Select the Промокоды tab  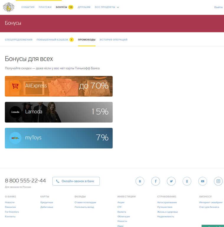coord(87,40)
